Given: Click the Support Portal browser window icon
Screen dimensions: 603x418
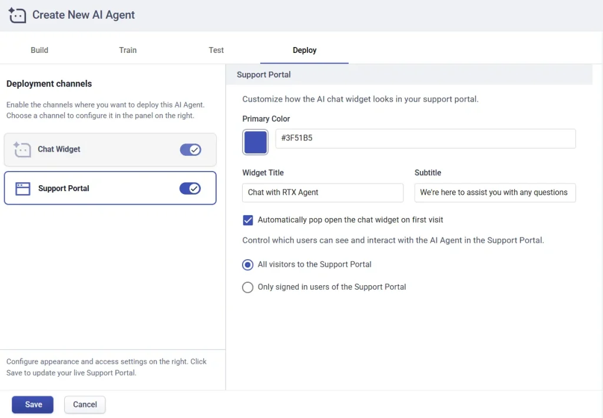Looking at the screenshot, I should (x=21, y=188).
